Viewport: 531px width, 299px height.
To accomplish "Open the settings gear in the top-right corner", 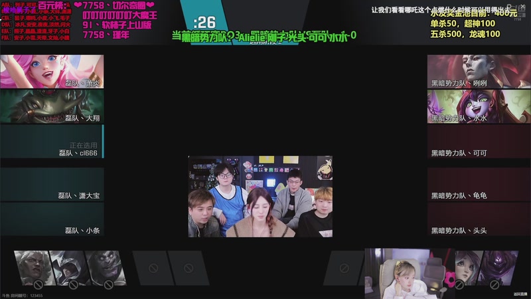I will click(x=509, y=7).
